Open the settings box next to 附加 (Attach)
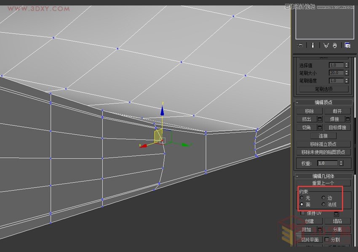The height and width of the screenshot is (252, 358). click(320, 229)
